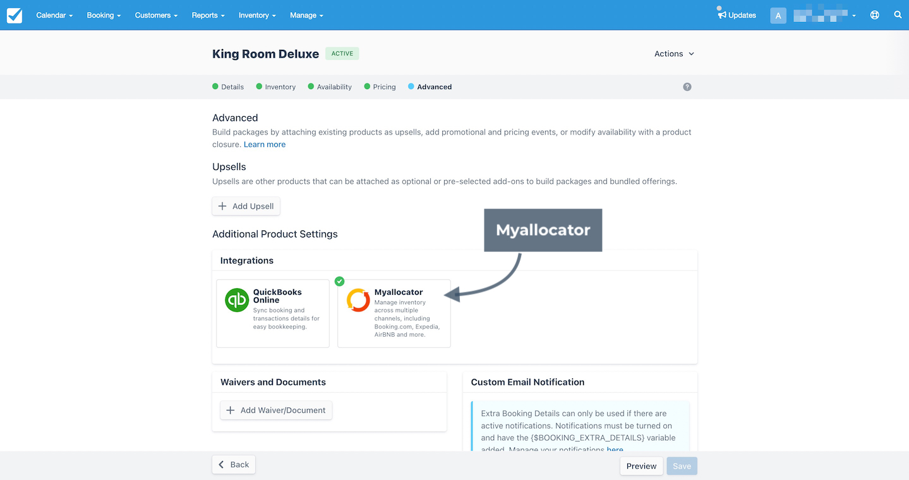This screenshot has height=480, width=909.
Task: Switch to the Details tab
Action: (228, 87)
